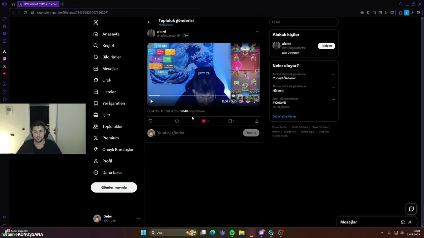Image resolution: width=424 pixels, height=238 pixels.
Task: Compose new message icon in Mesajlar drawer
Action: (x=403, y=222)
